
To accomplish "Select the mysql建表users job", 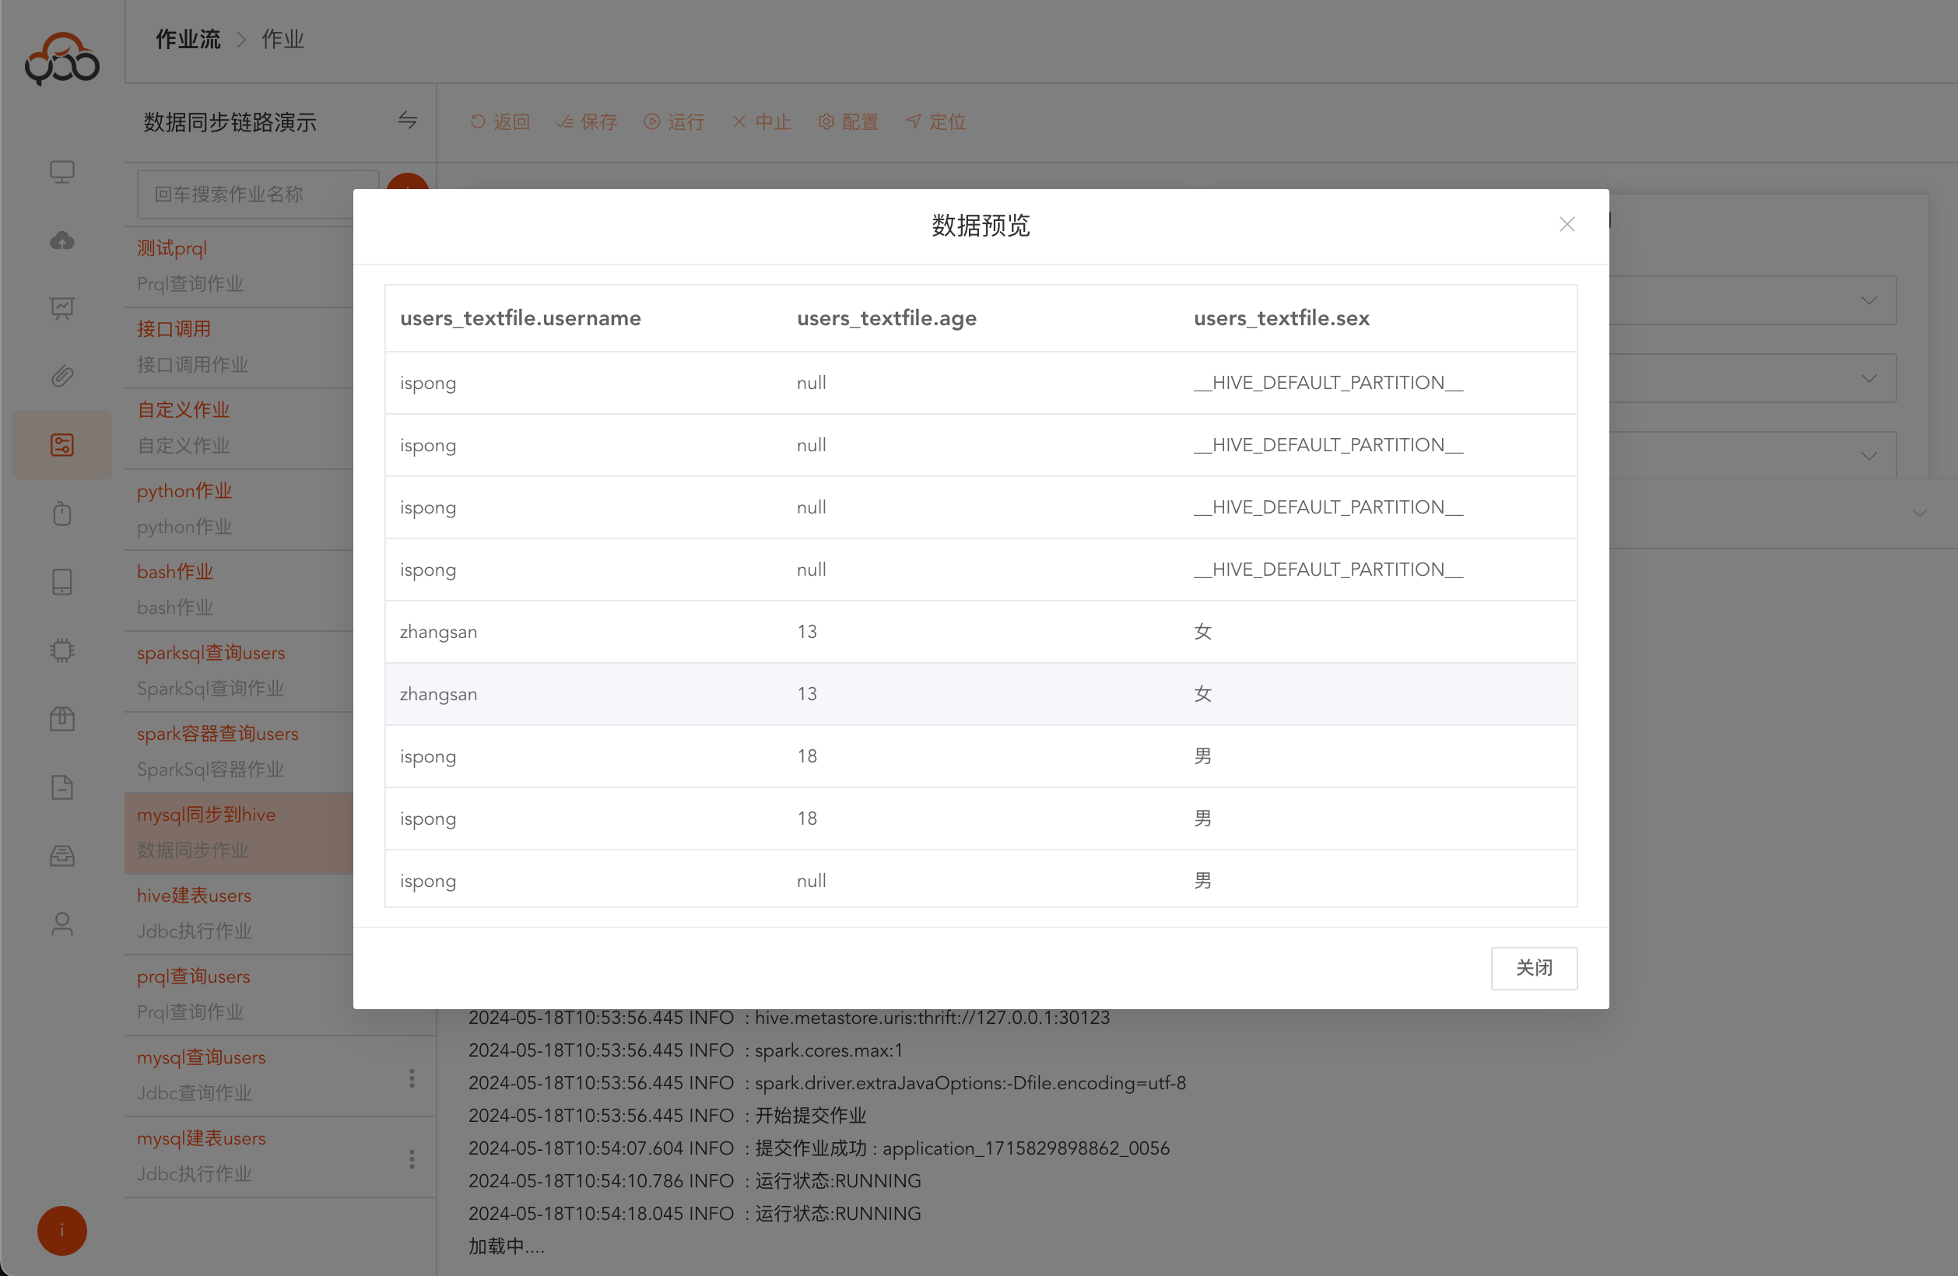I will 202,1138.
